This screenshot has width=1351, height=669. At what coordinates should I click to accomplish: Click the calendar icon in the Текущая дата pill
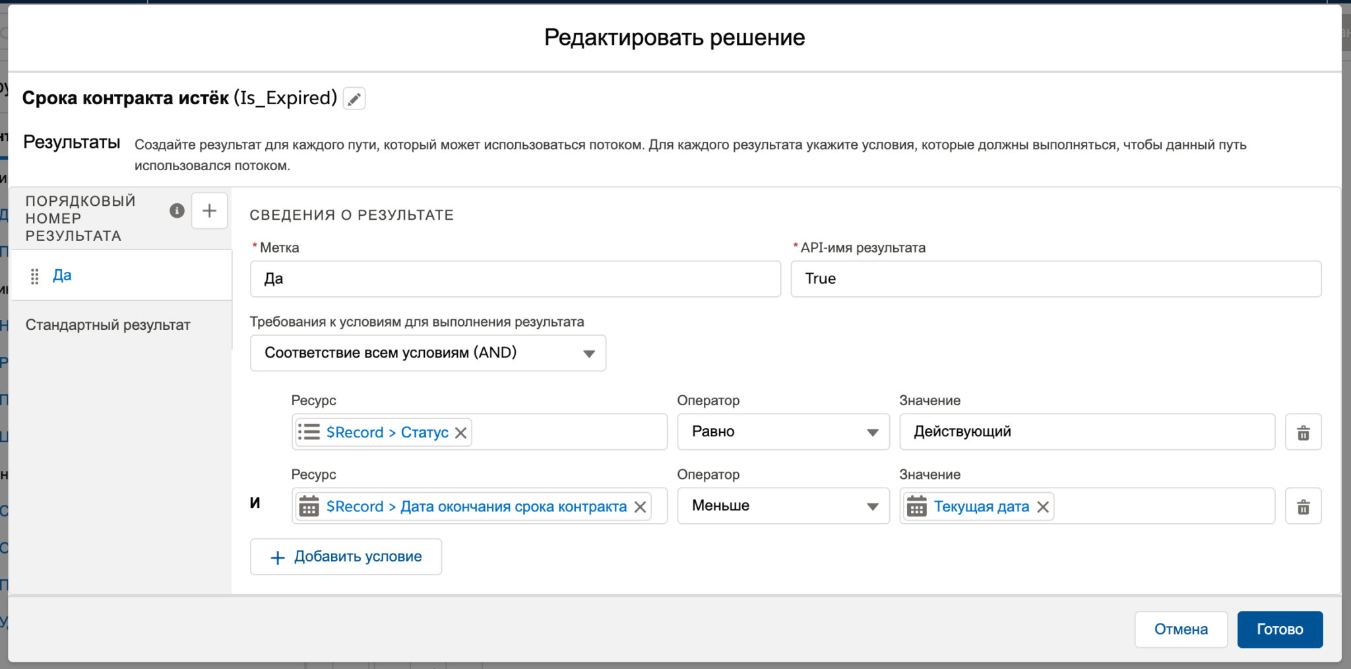coord(916,507)
